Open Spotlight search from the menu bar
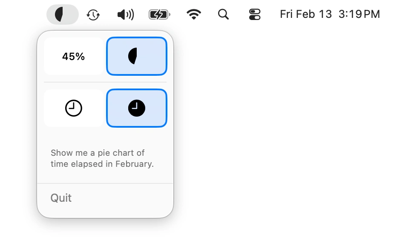394x246 pixels. click(x=223, y=14)
